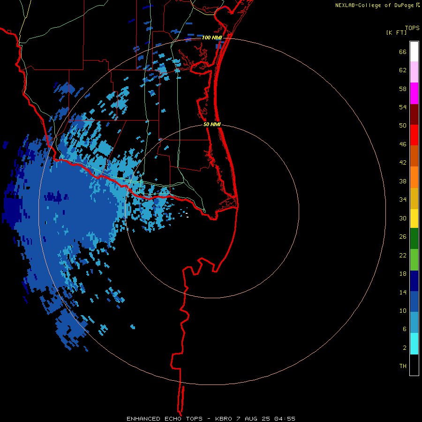422x422 pixels.
Task: Click the orange 38 kft legend swatch
Action: 414,177
